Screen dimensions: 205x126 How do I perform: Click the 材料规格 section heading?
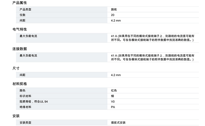19,84
